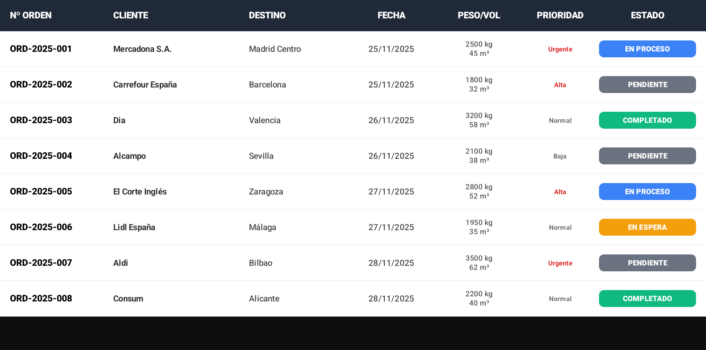
Task: Click the Nº ORDEN column header
Action: (31, 15)
